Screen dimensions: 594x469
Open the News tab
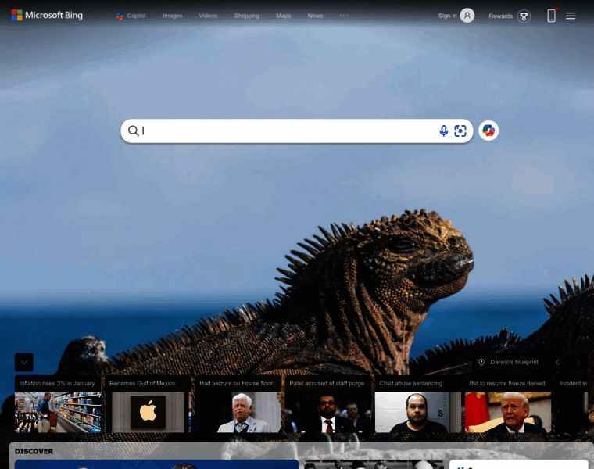coord(315,16)
